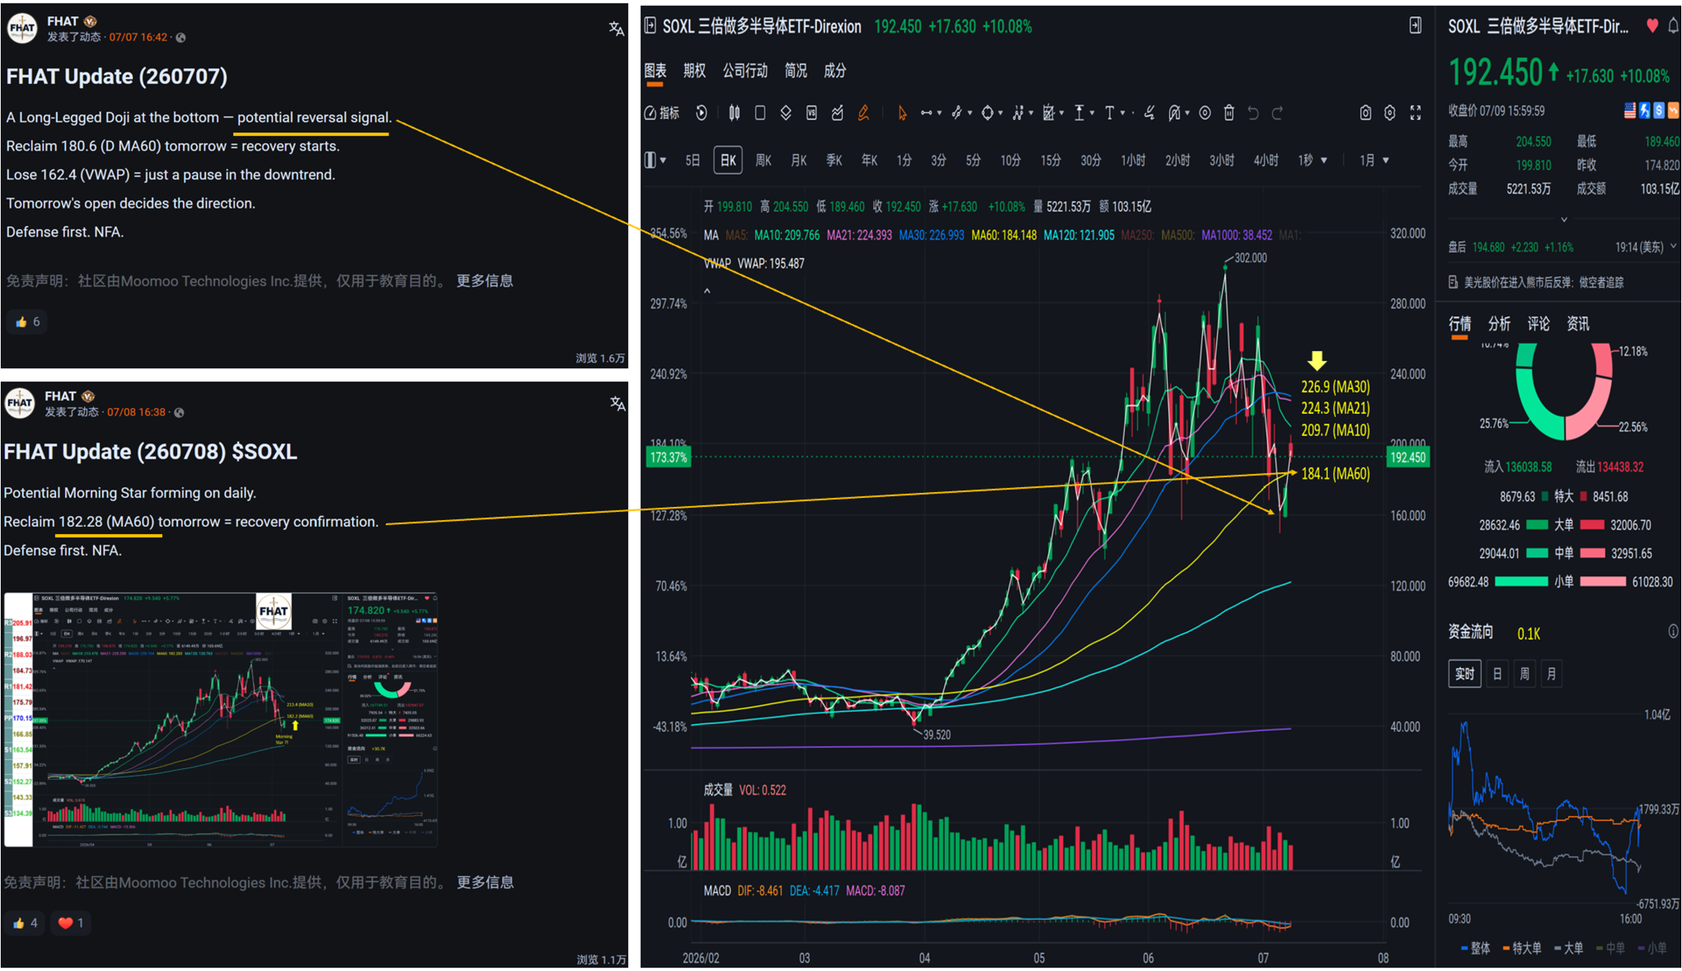Click the layers overlay icon in chart toolbar
This screenshot has height=971, width=1682.
(785, 113)
